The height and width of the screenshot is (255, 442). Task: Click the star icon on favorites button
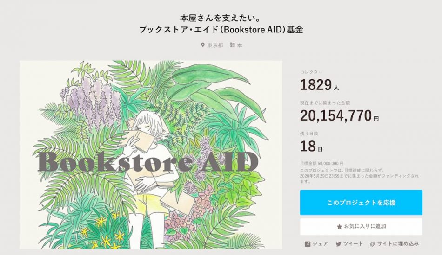339,227
